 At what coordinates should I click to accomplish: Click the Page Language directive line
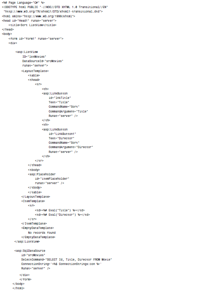[x=23, y=3]
